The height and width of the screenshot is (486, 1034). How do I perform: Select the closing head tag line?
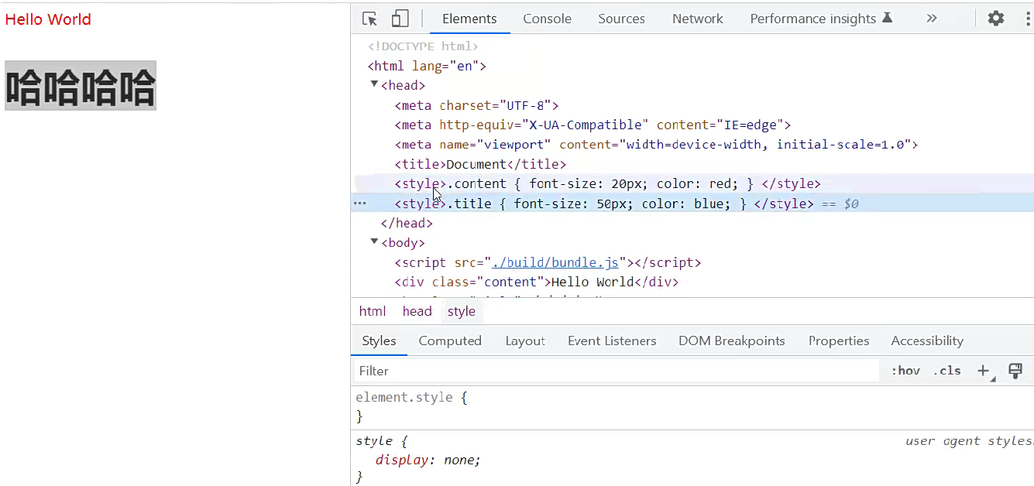point(407,223)
